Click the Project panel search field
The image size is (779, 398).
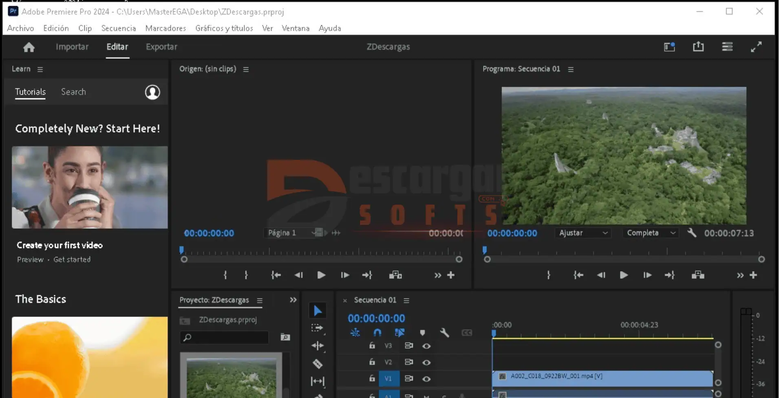pyautogui.click(x=225, y=337)
